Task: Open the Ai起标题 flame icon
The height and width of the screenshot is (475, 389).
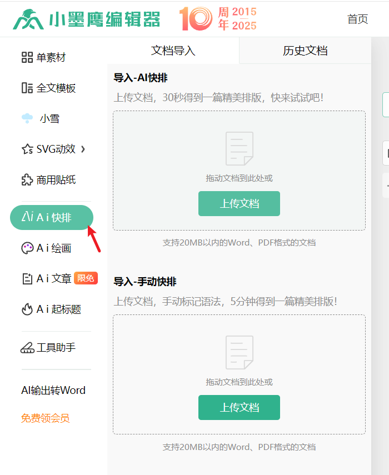Action: coord(27,309)
